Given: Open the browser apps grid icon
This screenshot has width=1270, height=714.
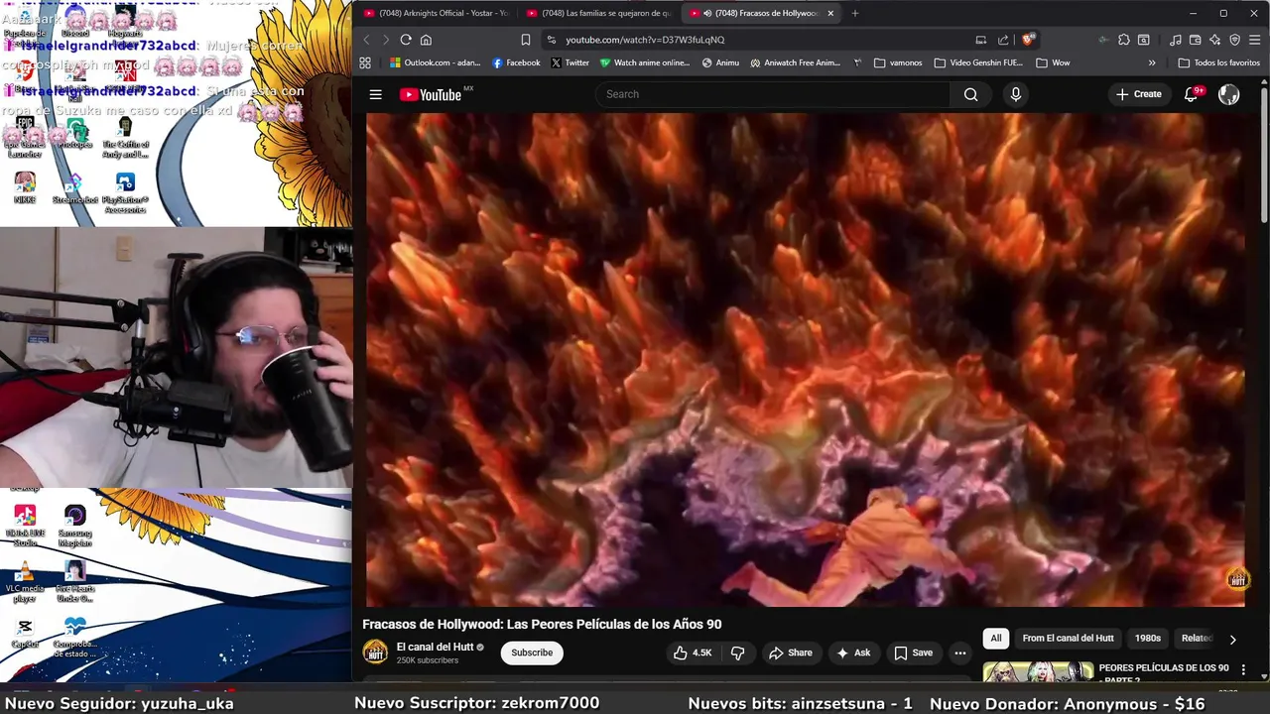Looking at the screenshot, I should point(365,62).
